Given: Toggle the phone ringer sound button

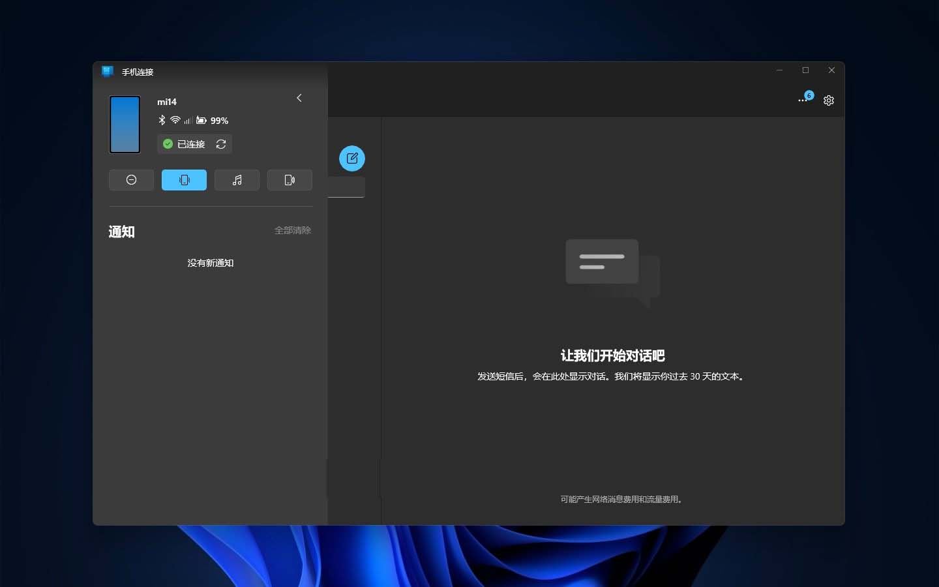Looking at the screenshot, I should coord(290,180).
